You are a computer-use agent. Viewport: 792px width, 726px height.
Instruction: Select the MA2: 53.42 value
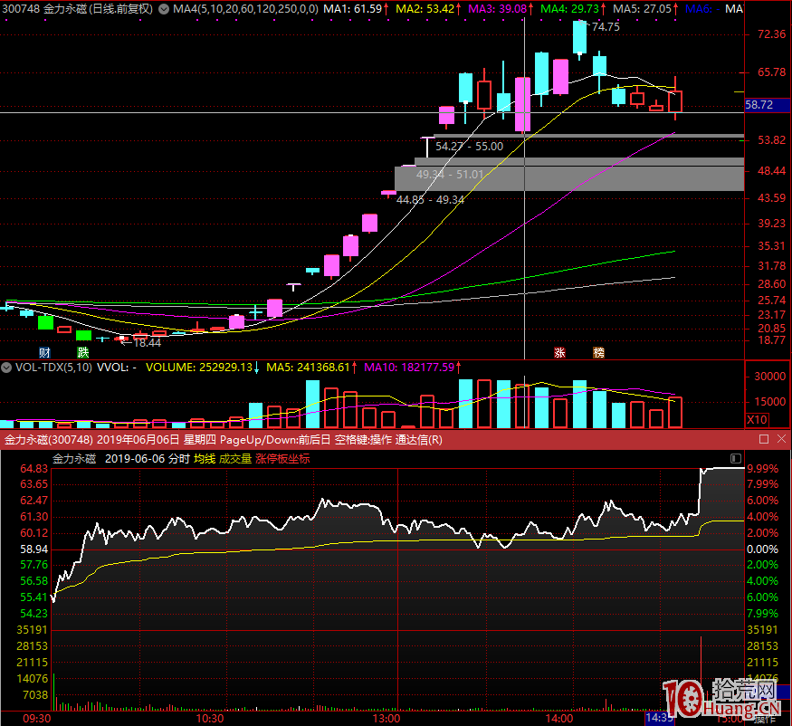pyautogui.click(x=425, y=8)
